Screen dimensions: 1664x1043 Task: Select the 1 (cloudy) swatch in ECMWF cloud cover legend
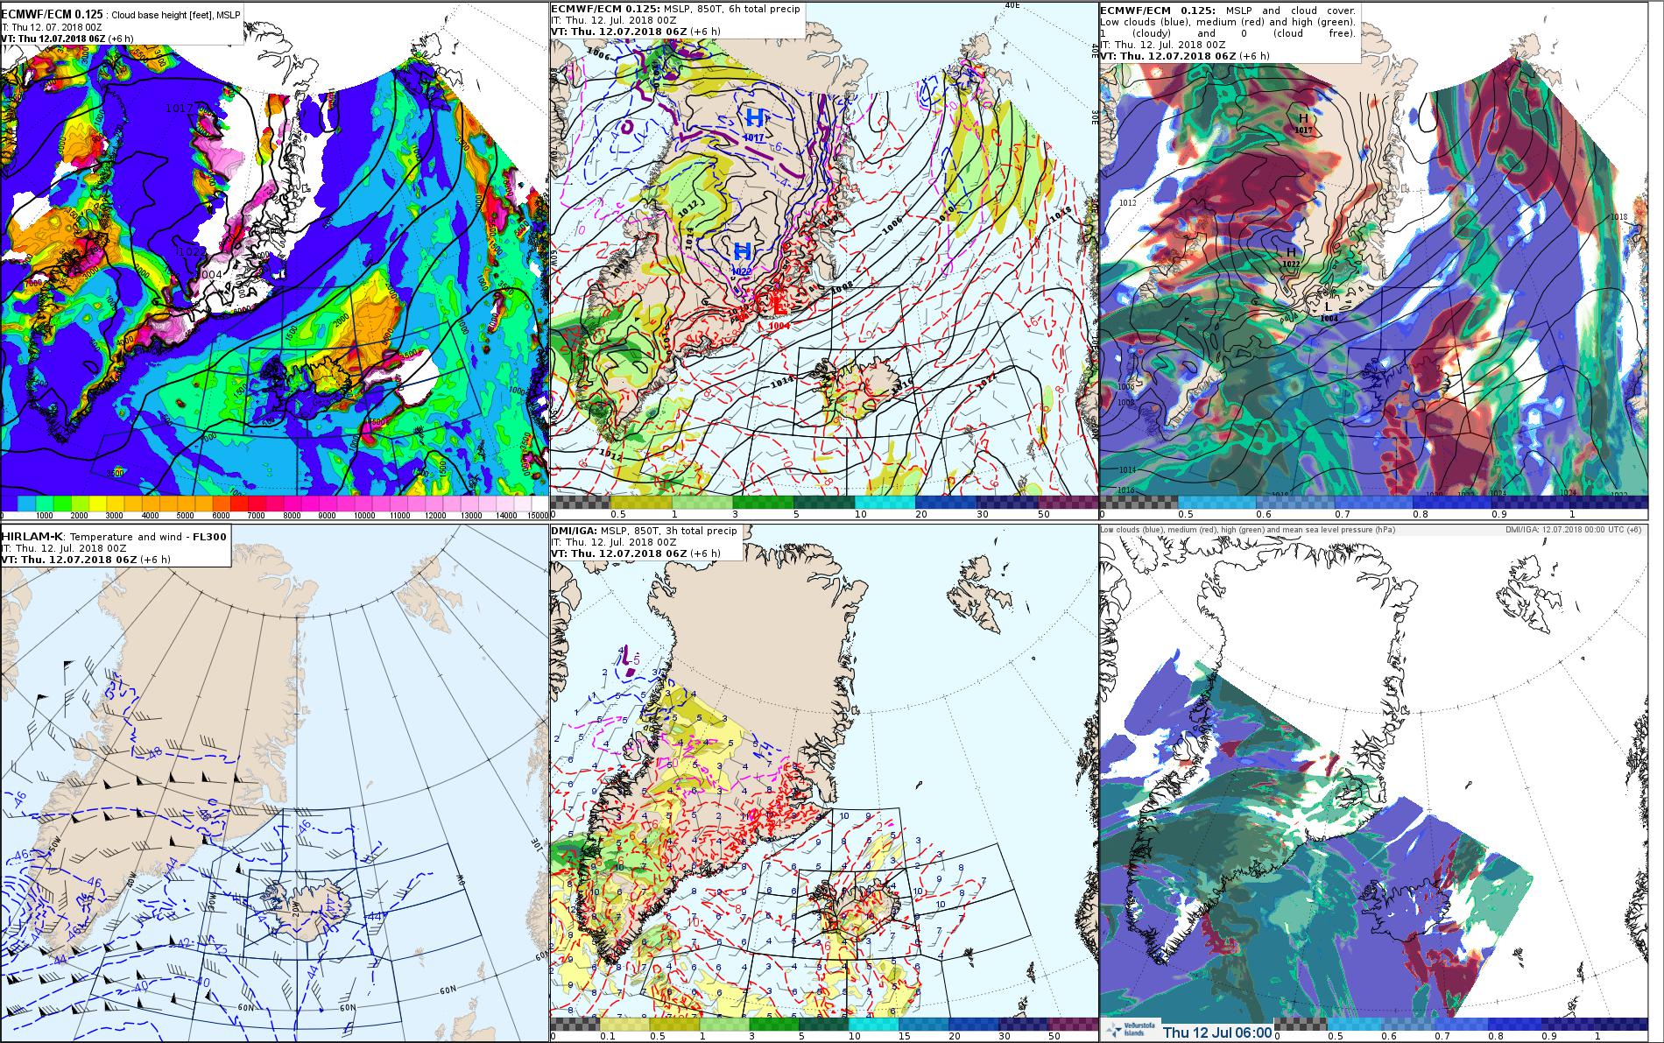[1609, 502]
